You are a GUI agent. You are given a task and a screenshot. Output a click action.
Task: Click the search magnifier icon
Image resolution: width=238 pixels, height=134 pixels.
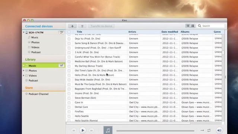200,26
